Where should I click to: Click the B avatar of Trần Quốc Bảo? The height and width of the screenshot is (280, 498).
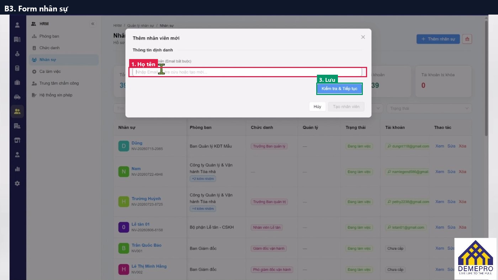pos(123,248)
